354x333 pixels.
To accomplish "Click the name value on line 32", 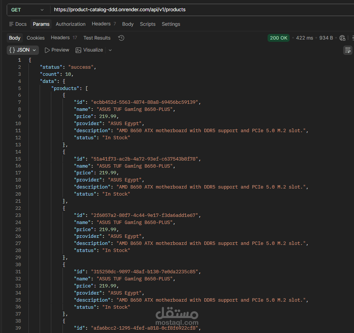I will (x=135, y=279).
